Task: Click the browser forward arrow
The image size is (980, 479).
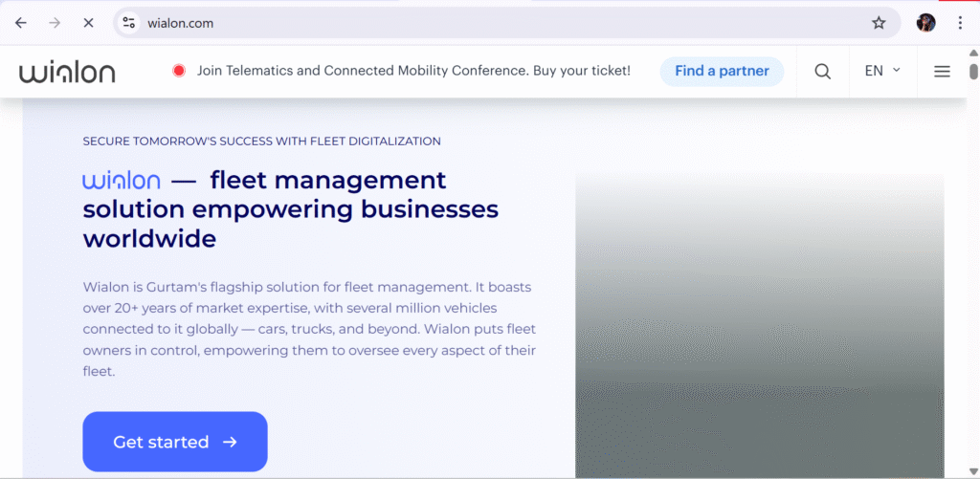Action: [x=55, y=23]
